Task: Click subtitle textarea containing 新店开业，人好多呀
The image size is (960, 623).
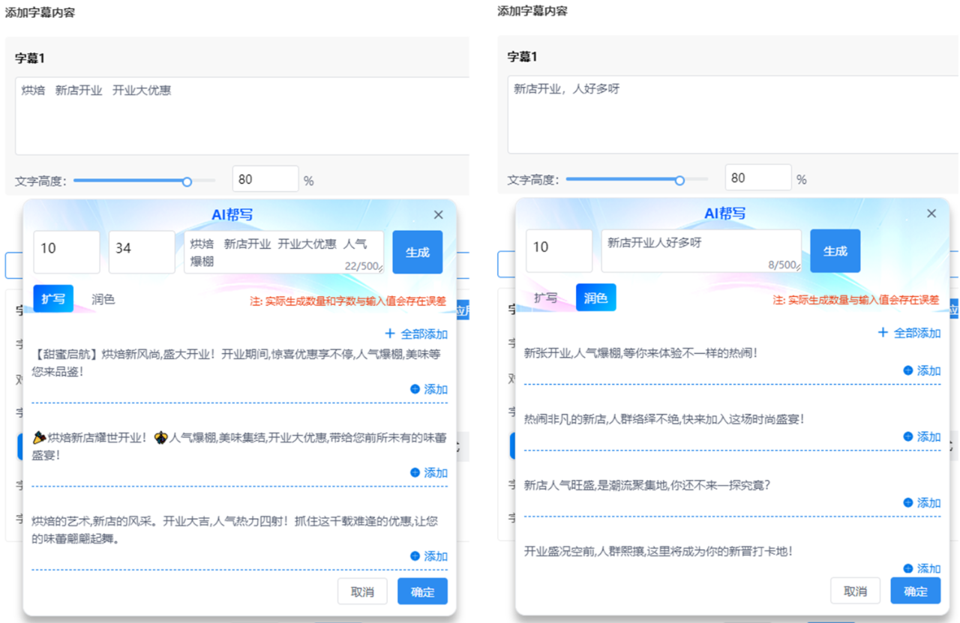Action: pyautogui.click(x=720, y=115)
